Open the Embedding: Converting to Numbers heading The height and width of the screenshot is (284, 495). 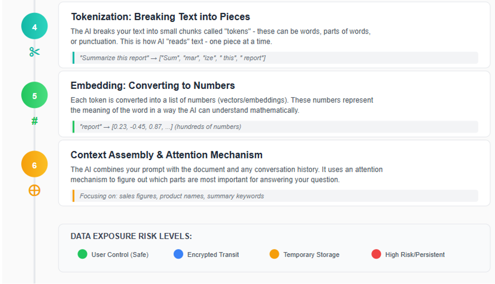tap(152, 86)
